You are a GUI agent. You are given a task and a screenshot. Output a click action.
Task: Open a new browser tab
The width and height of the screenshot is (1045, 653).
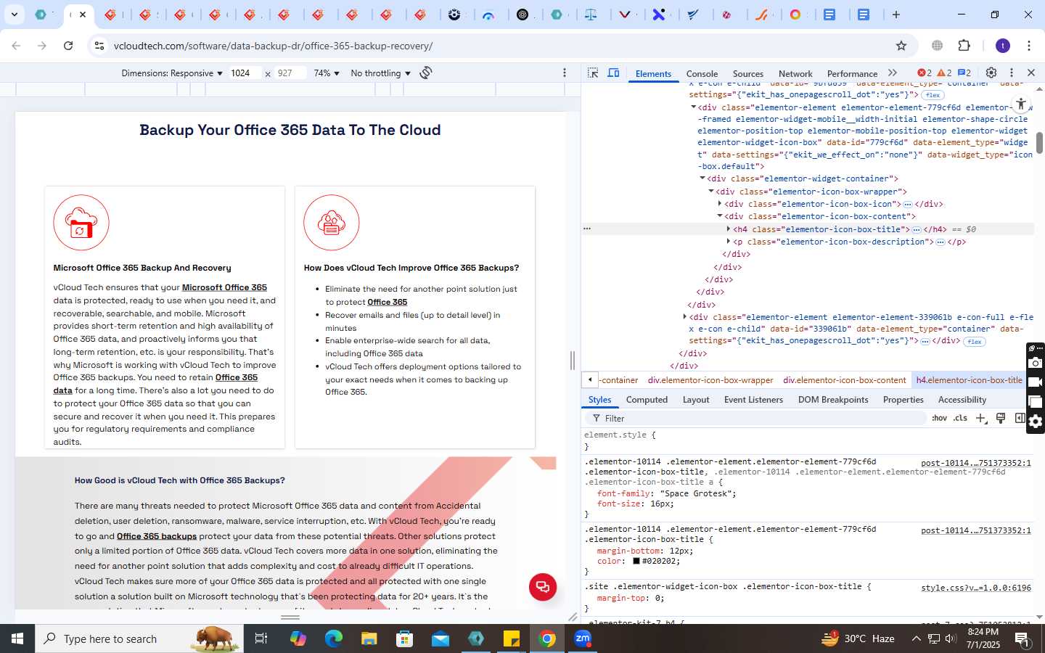pos(896,15)
